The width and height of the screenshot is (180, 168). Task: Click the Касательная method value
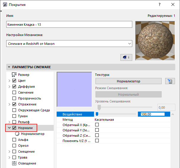pos(104,120)
